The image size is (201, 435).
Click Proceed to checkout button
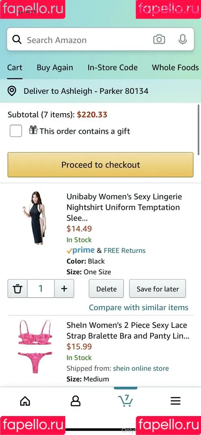pos(101,164)
